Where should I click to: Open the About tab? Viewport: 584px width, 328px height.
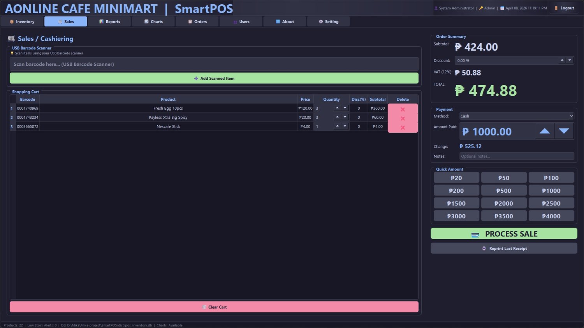tap(285, 21)
